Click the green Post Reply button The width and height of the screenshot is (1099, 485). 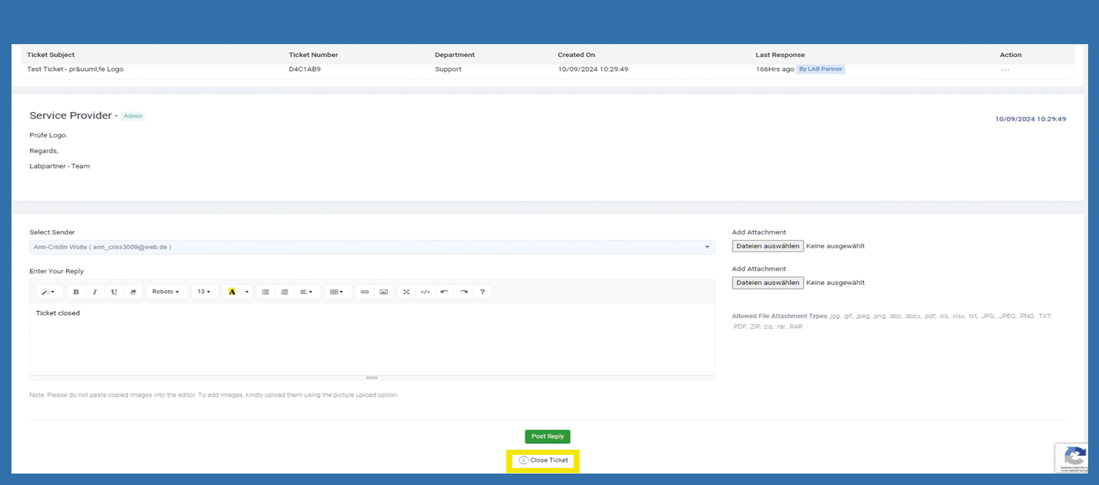tap(547, 436)
